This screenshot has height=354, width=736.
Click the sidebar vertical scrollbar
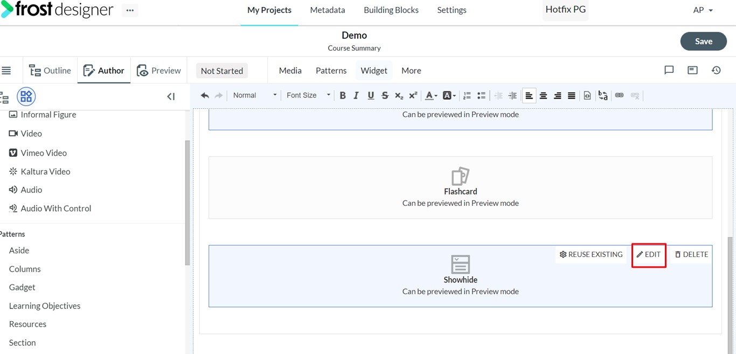tap(188, 203)
